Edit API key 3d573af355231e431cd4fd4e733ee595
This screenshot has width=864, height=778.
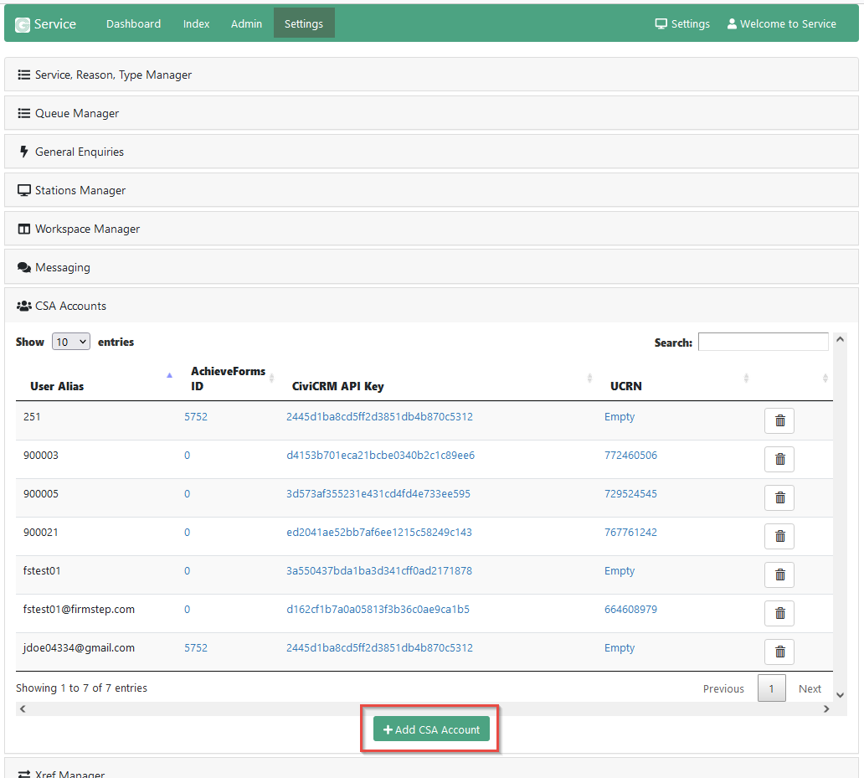(x=378, y=494)
